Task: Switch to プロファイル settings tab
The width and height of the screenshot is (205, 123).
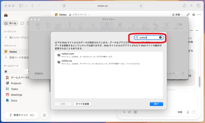Action: pyautogui.click(x=133, y=26)
